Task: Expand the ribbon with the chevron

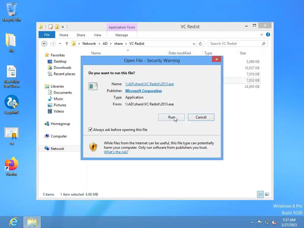Action: (262, 34)
